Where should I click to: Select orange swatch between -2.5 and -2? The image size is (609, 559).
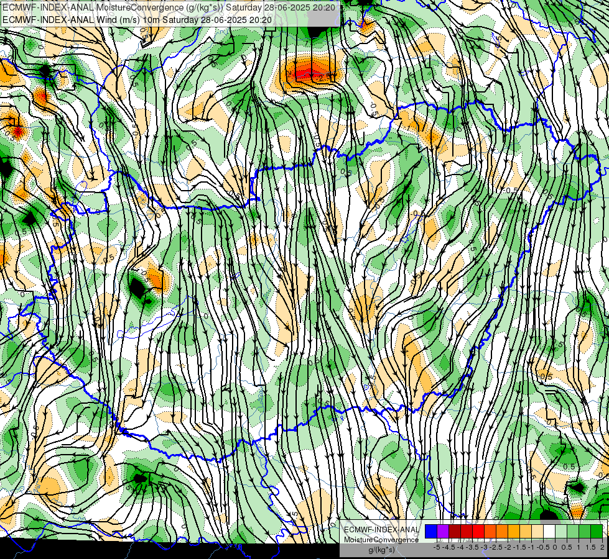pos(502,532)
